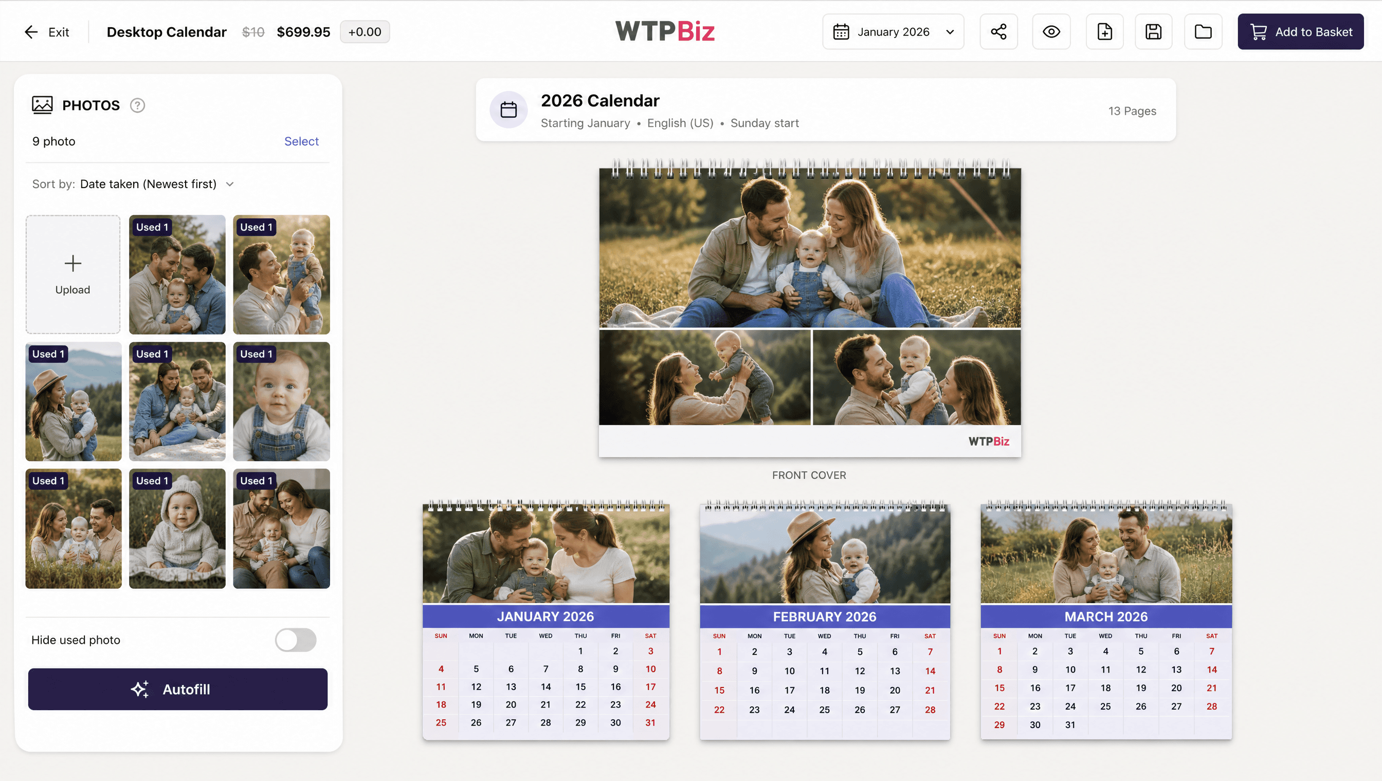
Task: Toggle the Hide used photo switch
Action: click(x=296, y=639)
